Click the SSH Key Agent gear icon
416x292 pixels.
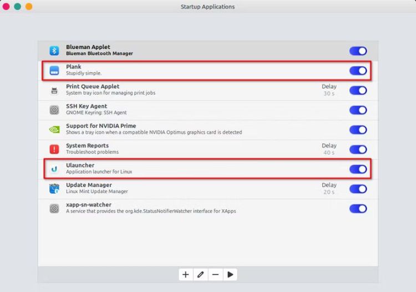click(54, 110)
